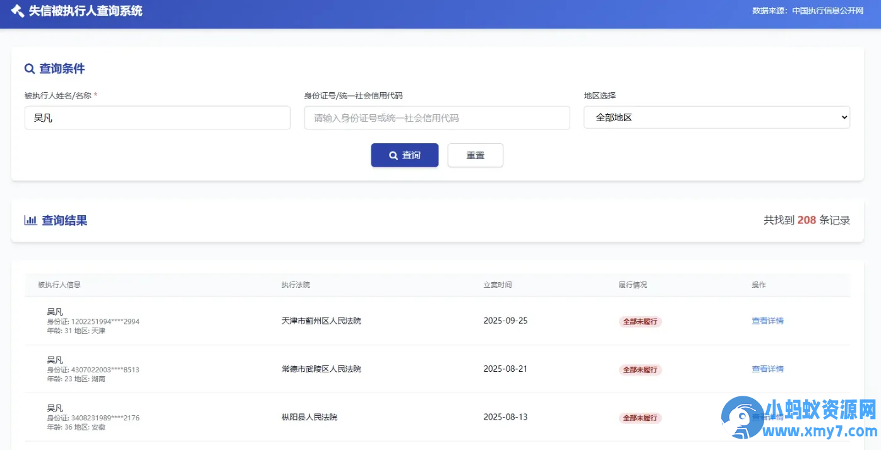Click the 被执行人姓名 input containing 吴凡
The image size is (881, 450).
click(157, 117)
